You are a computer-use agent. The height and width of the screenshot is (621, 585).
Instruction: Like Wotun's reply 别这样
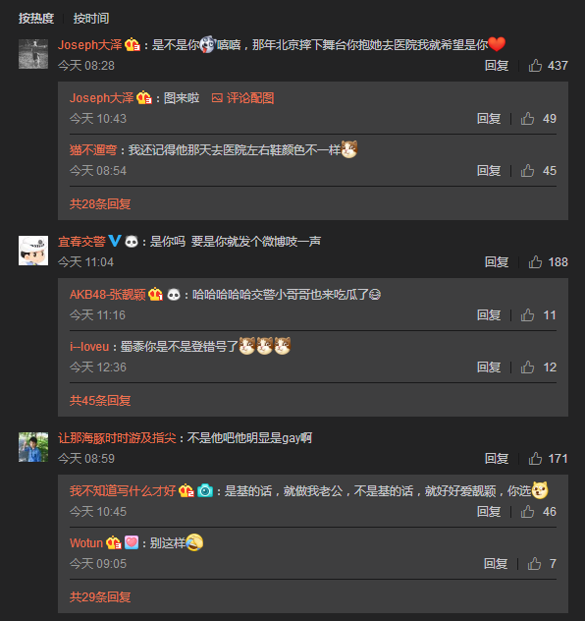pyautogui.click(x=534, y=564)
